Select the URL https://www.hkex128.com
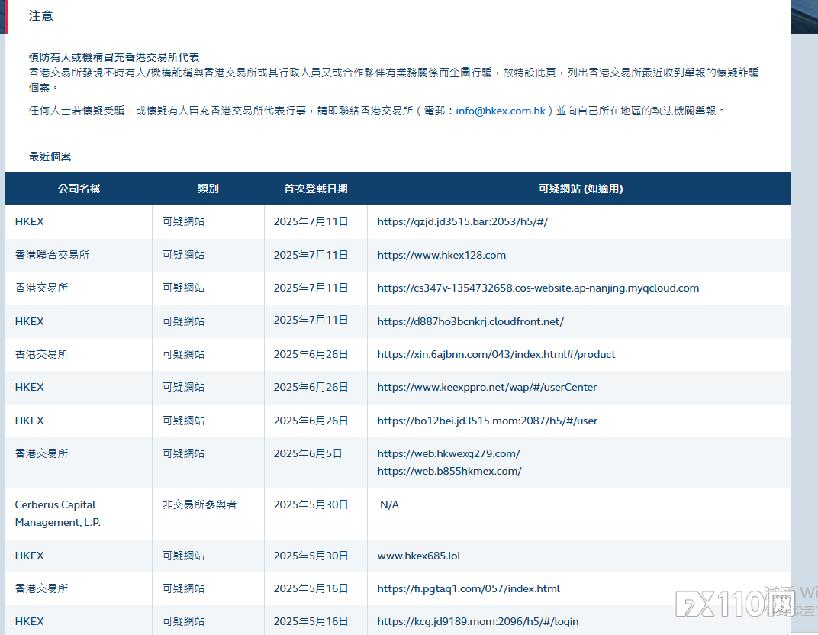 click(x=441, y=255)
